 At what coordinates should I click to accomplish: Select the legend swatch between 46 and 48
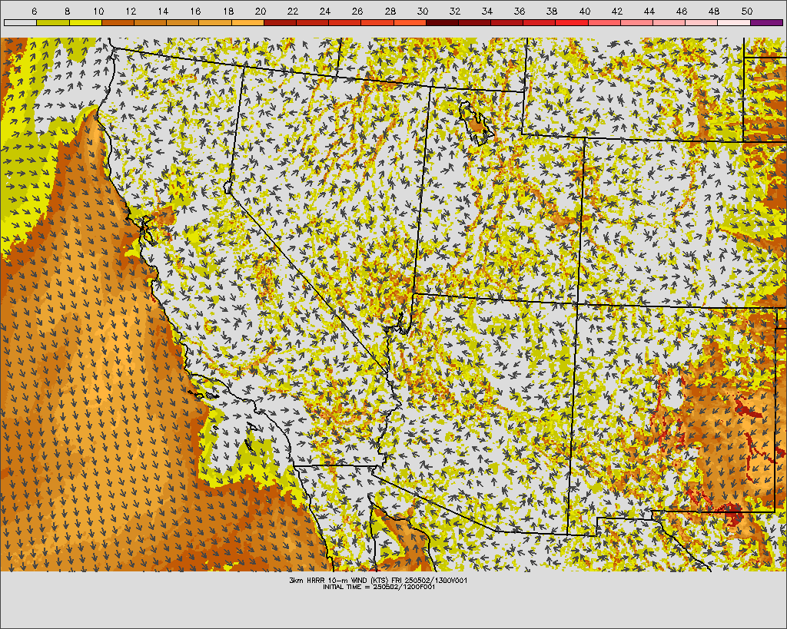point(702,22)
